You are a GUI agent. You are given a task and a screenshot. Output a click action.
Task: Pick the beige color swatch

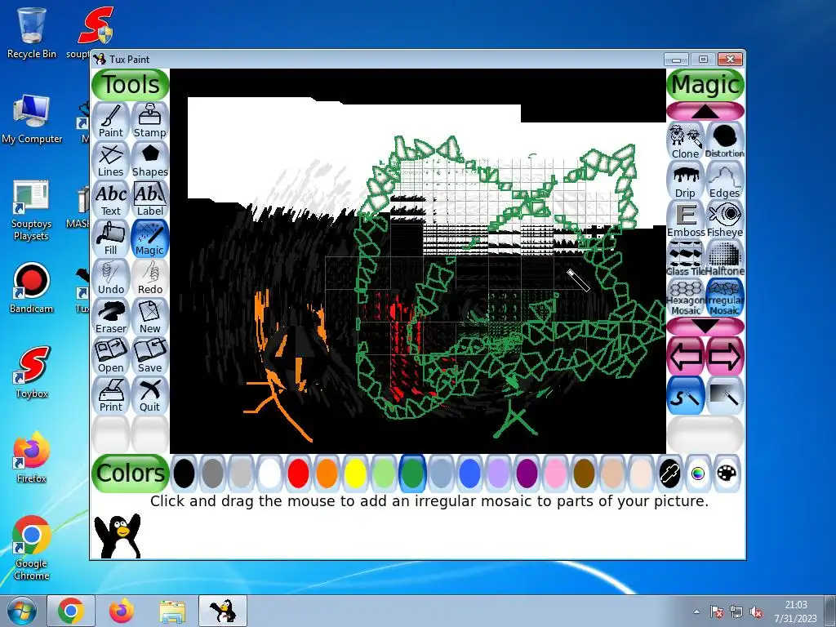pos(641,474)
